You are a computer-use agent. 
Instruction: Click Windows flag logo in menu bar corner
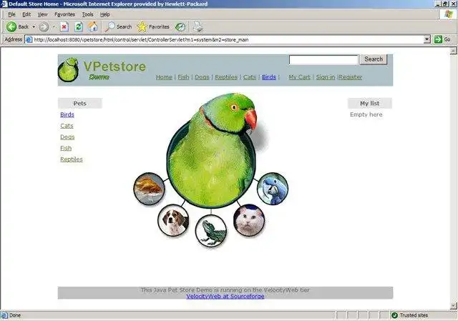(x=449, y=14)
